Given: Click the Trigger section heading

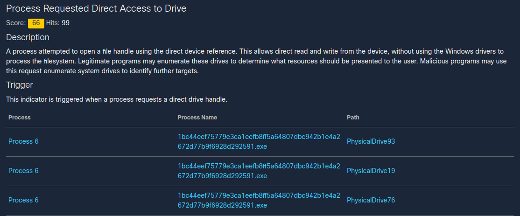Looking at the screenshot, I should point(19,85).
